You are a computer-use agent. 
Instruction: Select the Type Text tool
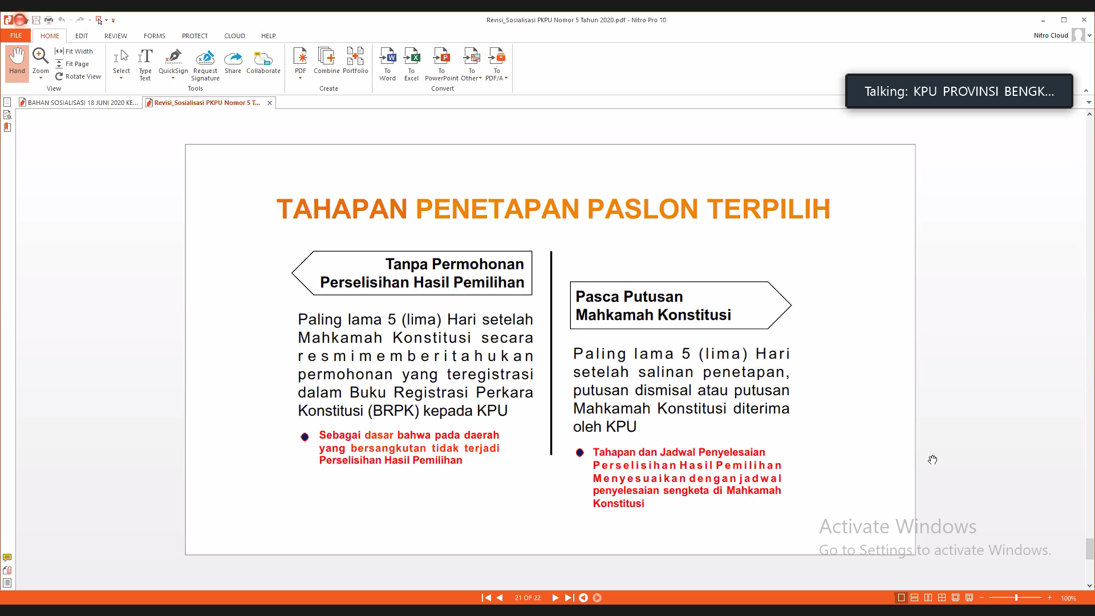(x=145, y=62)
